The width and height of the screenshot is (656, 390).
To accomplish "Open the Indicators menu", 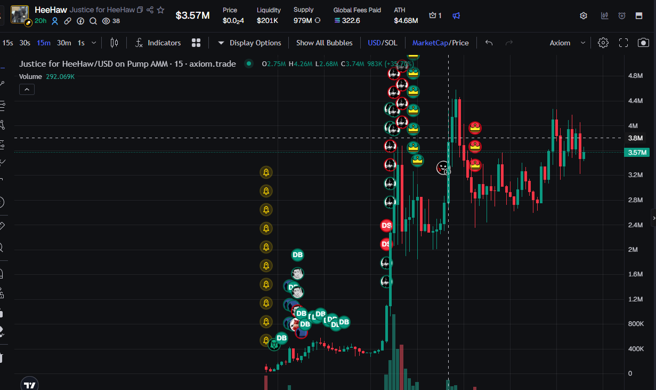I will point(158,43).
